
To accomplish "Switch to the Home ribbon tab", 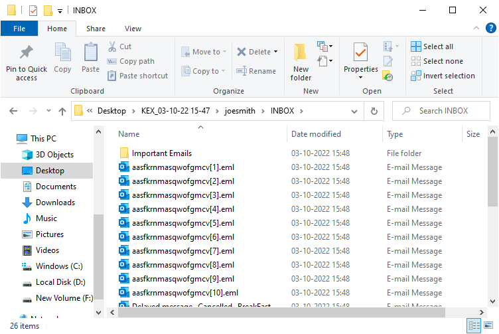I will pos(57,29).
